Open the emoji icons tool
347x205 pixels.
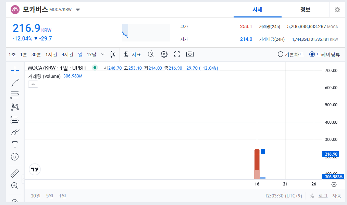point(15,157)
